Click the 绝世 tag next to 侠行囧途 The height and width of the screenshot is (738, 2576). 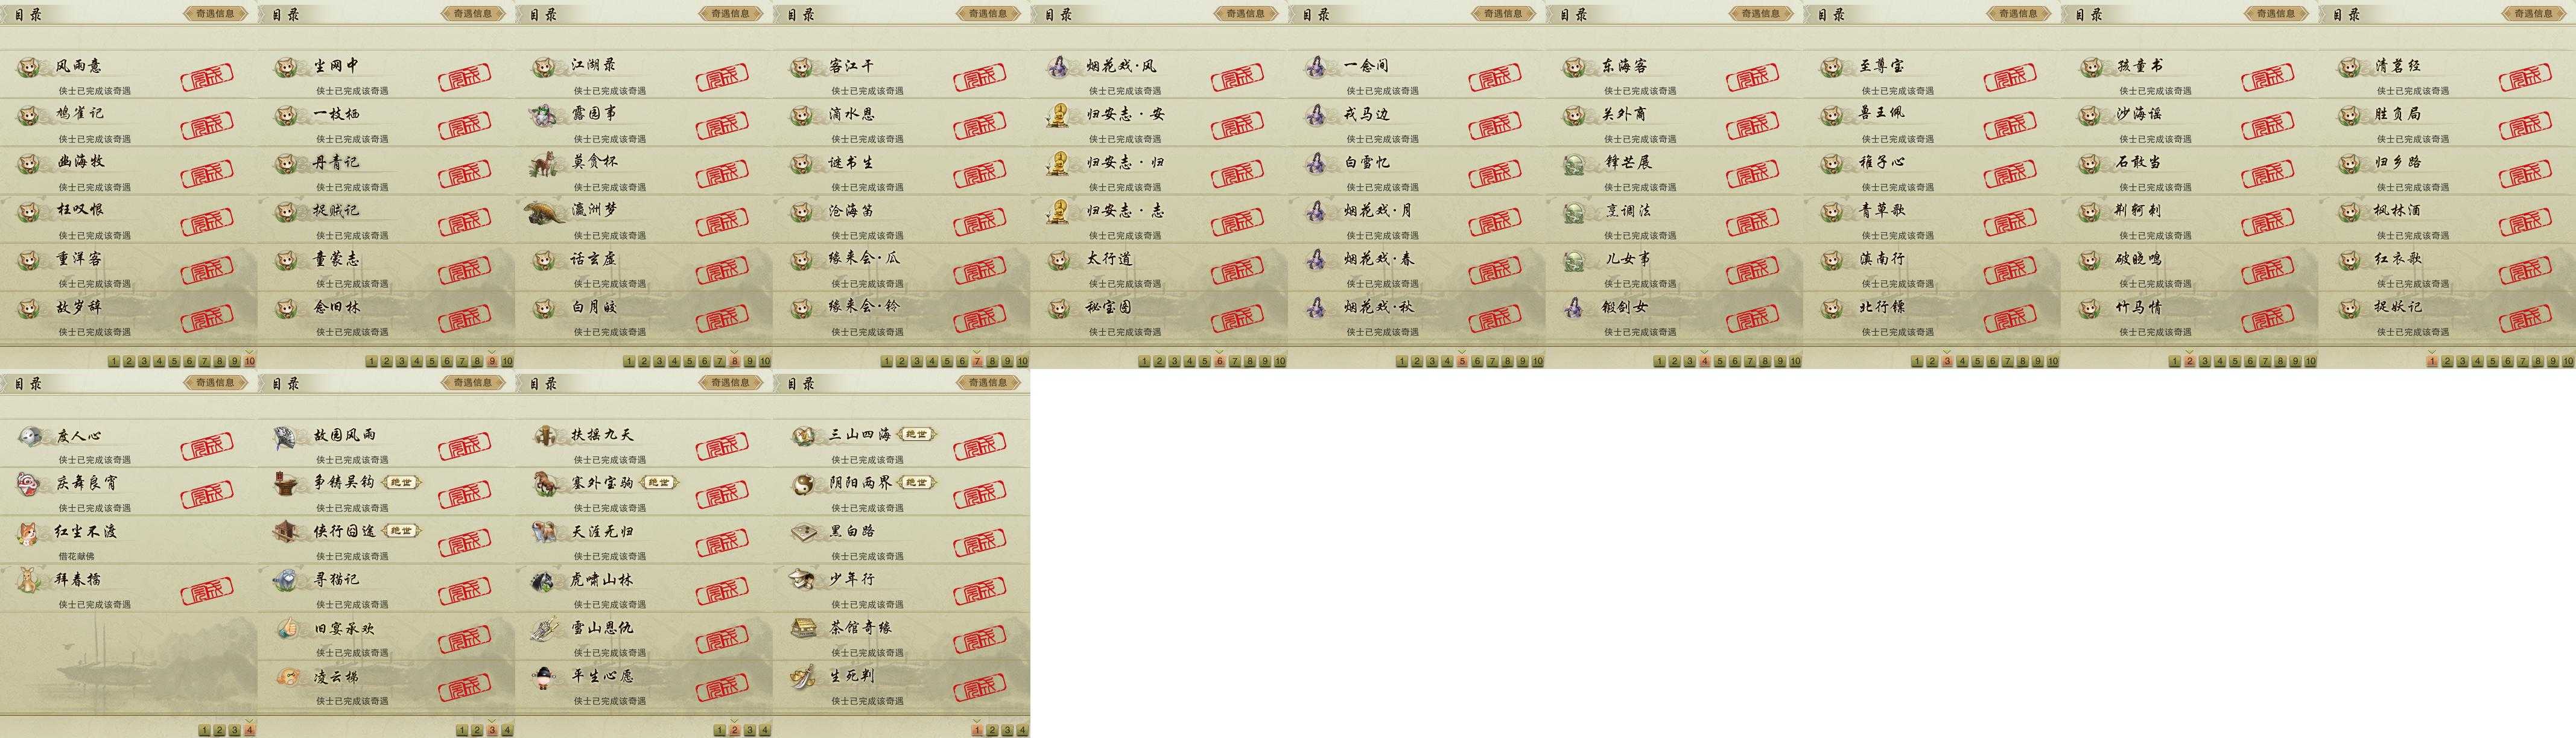click(x=401, y=531)
